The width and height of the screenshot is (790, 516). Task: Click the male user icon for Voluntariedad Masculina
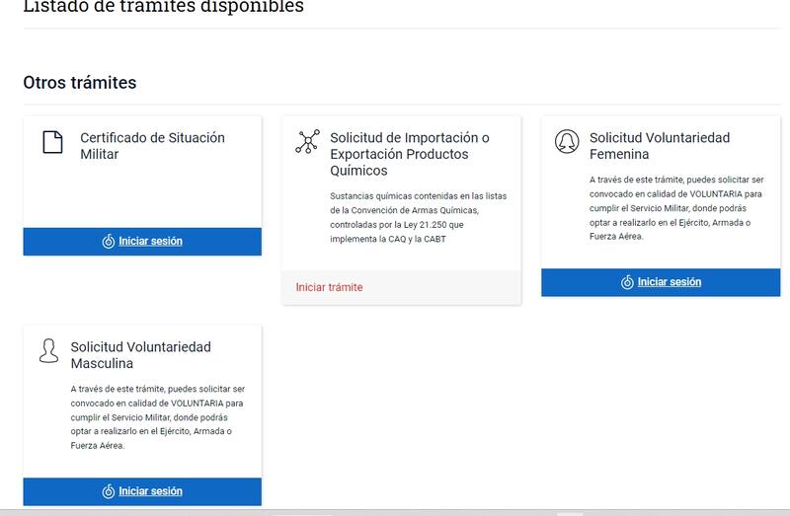(x=48, y=350)
